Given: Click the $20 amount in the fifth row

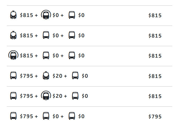Looking at the screenshot, I should coord(57,96).
